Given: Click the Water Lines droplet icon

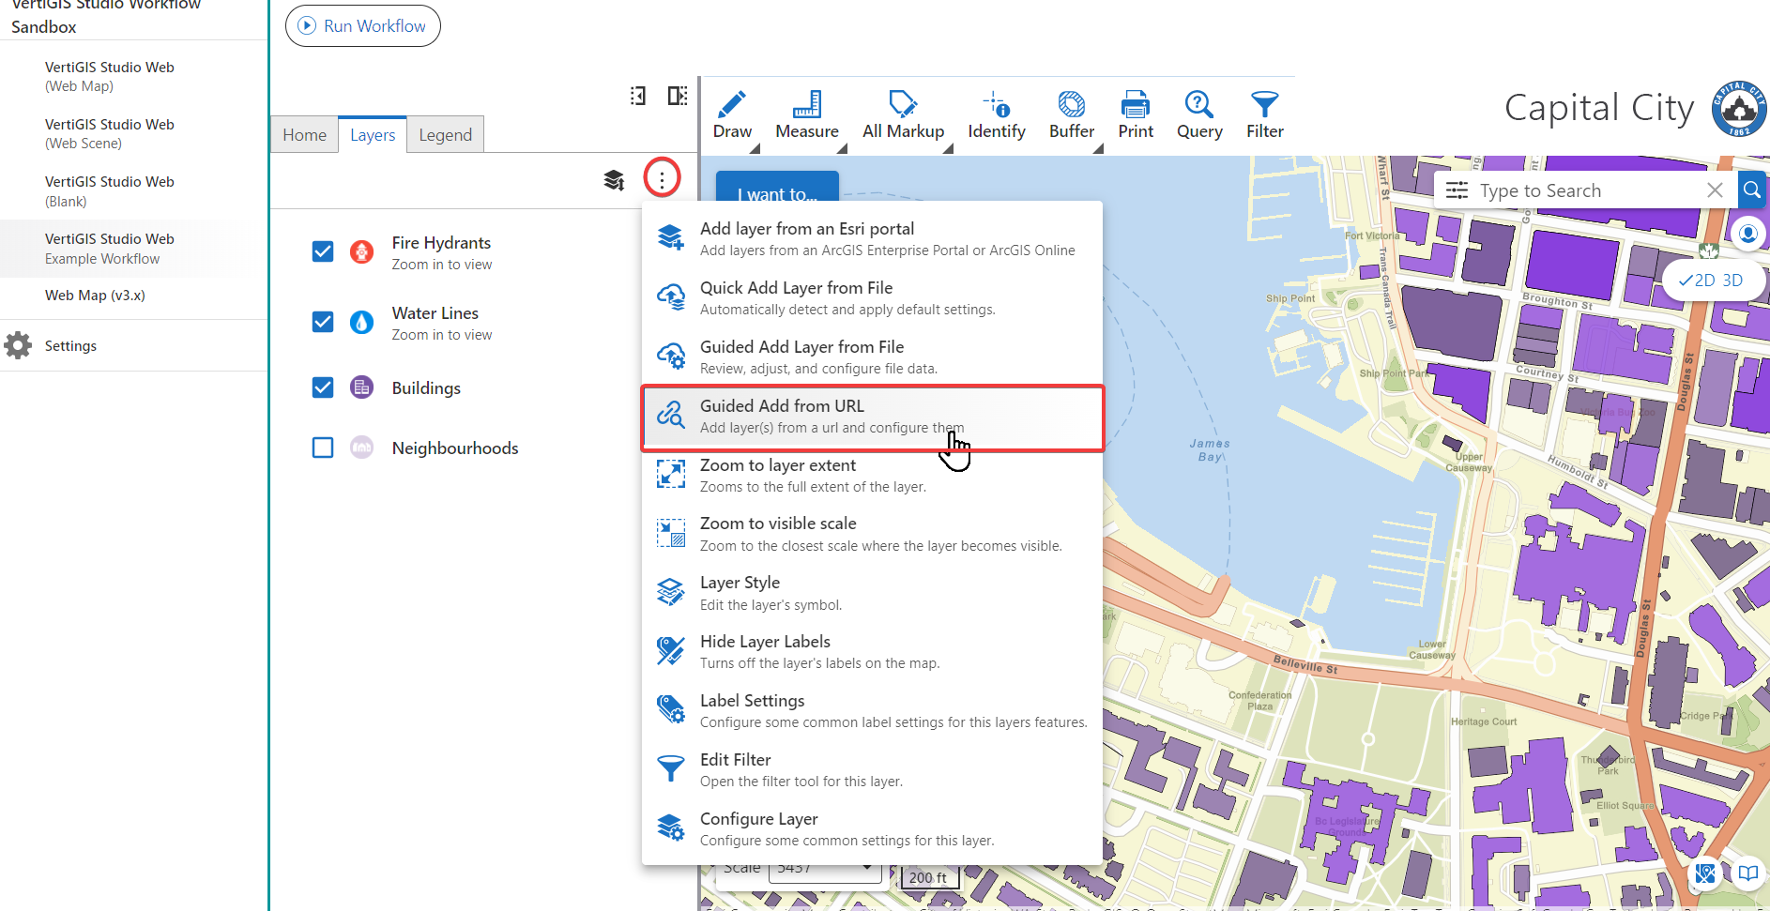Looking at the screenshot, I should point(361,322).
